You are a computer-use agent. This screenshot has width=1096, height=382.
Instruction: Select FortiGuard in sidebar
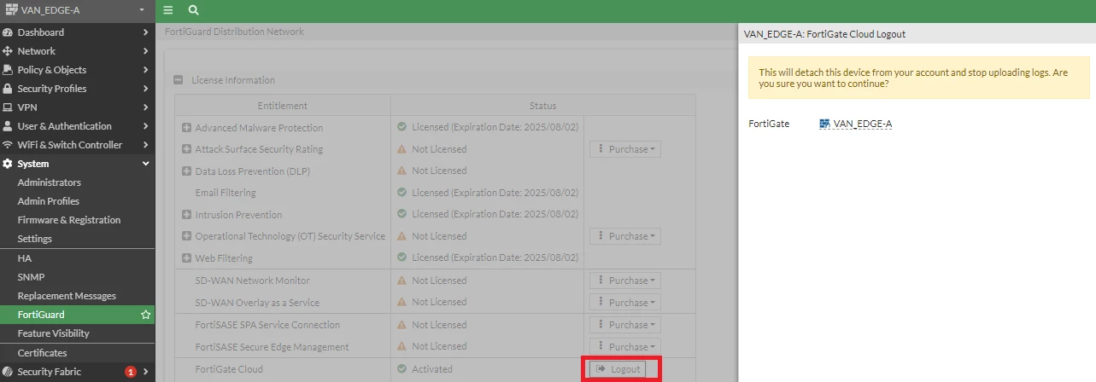77,315
